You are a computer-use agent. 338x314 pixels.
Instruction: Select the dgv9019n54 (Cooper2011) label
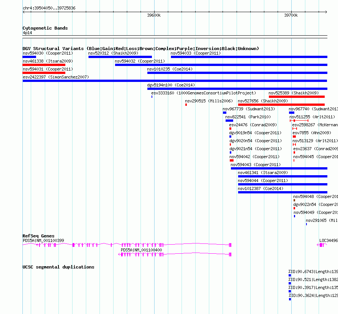[x=256, y=133]
